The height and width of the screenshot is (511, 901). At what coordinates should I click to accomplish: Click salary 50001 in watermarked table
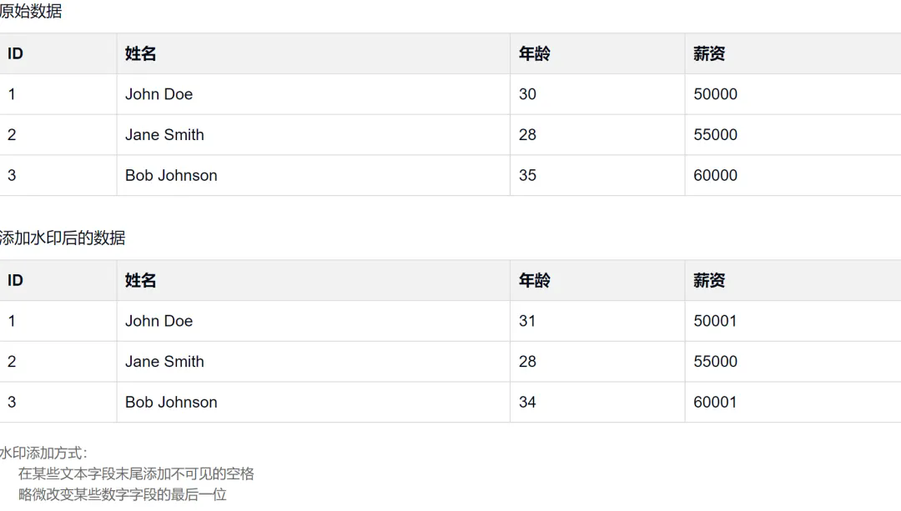(x=716, y=321)
